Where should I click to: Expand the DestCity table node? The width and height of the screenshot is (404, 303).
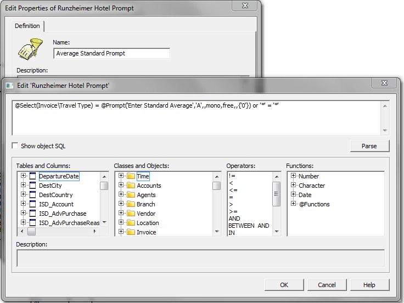click(23, 185)
